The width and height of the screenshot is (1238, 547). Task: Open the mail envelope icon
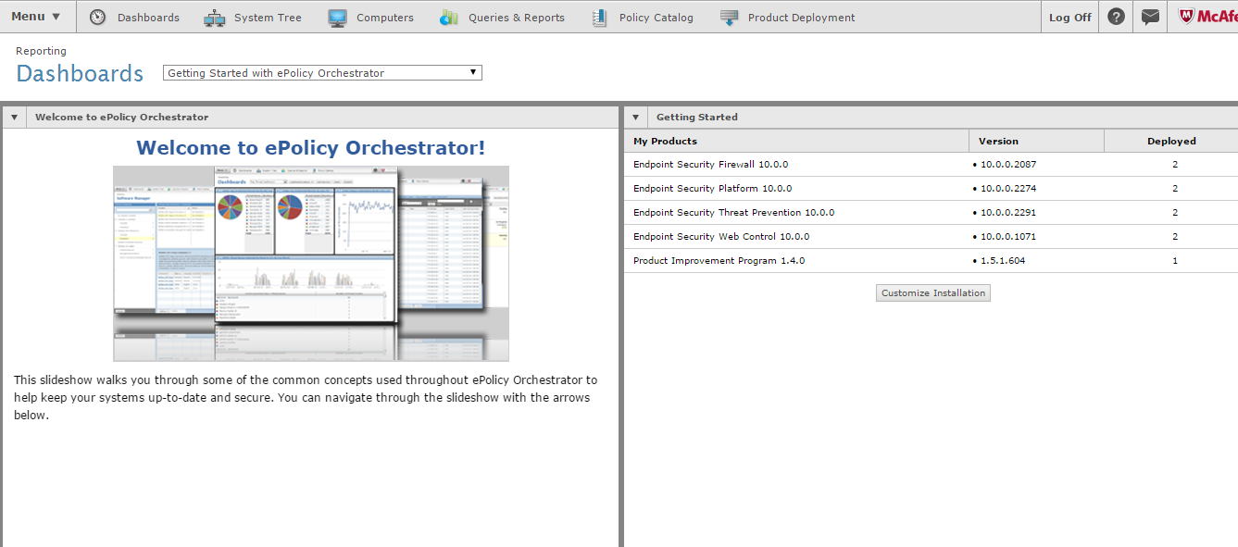tap(1150, 17)
